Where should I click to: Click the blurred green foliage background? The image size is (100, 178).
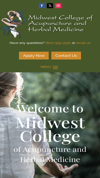pyautogui.click(x=73, y=90)
